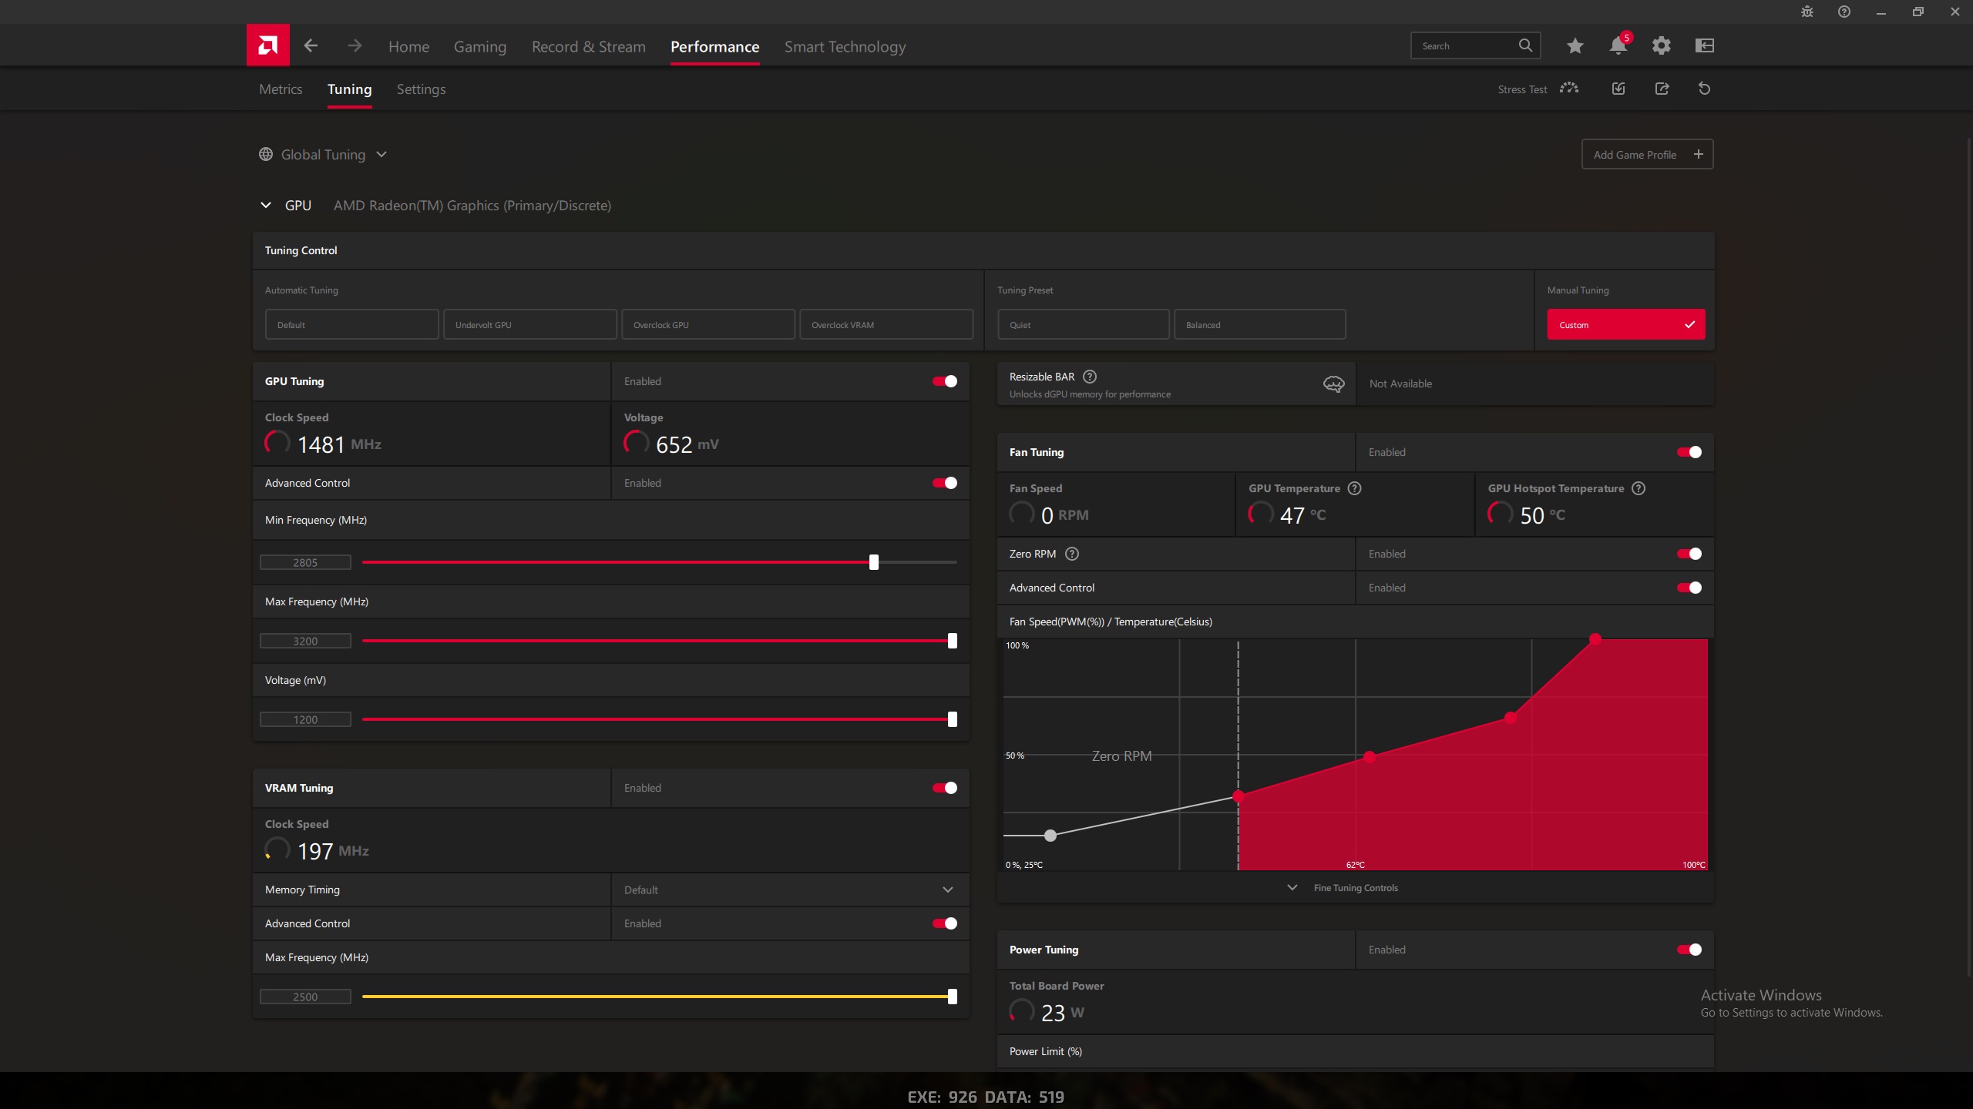Screen dimensions: 1973x1109
Task: Toggle the sidebar panel layout icon
Action: pos(1705,45)
